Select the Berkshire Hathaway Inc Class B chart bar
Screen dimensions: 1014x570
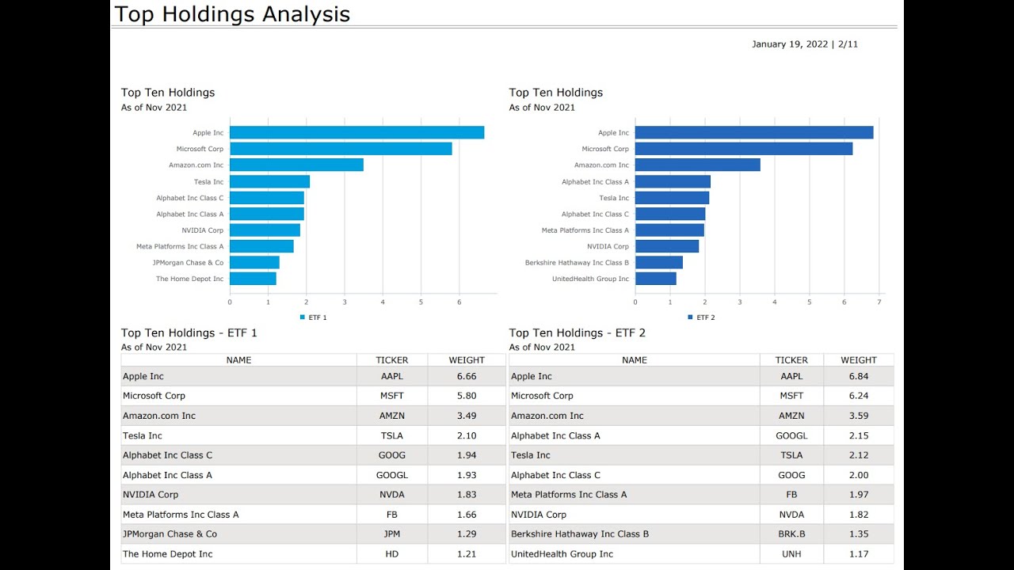pyautogui.click(x=659, y=263)
